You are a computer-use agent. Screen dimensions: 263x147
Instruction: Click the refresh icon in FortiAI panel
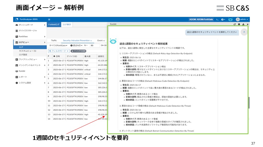235,24
